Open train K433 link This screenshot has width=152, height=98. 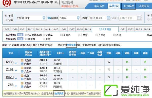point(10,62)
